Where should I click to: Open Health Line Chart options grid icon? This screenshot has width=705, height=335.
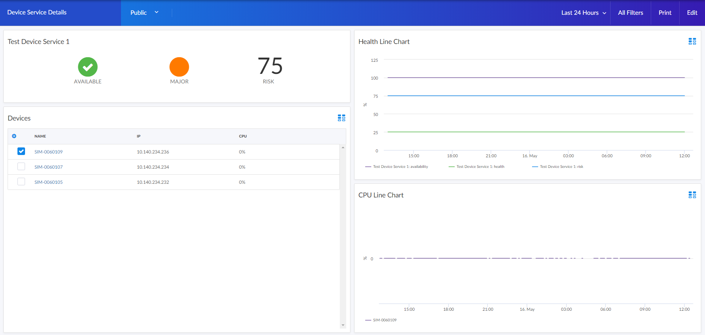click(x=692, y=41)
